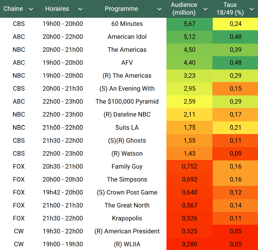Select the Krapopolis programme cell

(127, 218)
